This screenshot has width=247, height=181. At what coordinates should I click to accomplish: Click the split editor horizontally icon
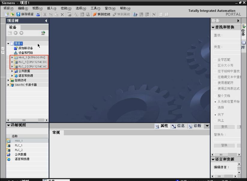(x=161, y=14)
